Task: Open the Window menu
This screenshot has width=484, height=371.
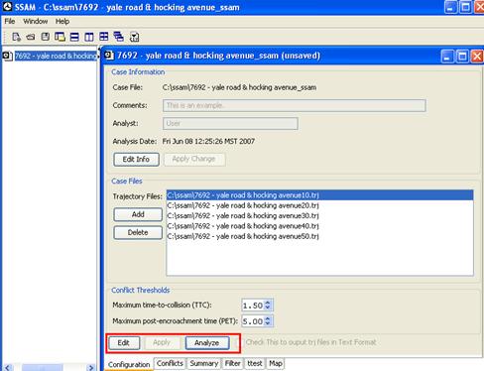Action: (x=36, y=22)
